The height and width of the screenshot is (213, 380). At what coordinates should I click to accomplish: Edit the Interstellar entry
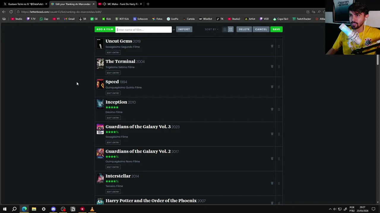(x=113, y=192)
